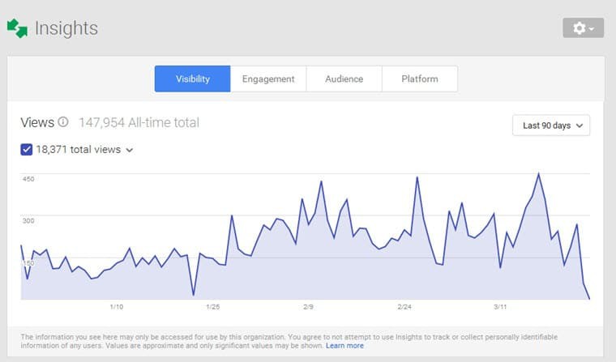The height and width of the screenshot is (362, 616).
Task: Go to the Platform tab
Action: (419, 79)
